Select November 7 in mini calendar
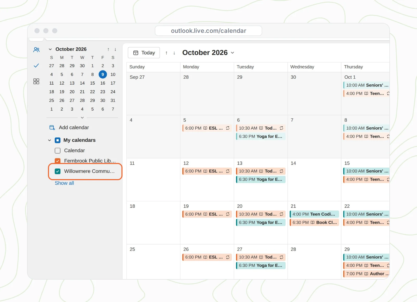Screen dimensions: 417x302 (x=113, y=109)
